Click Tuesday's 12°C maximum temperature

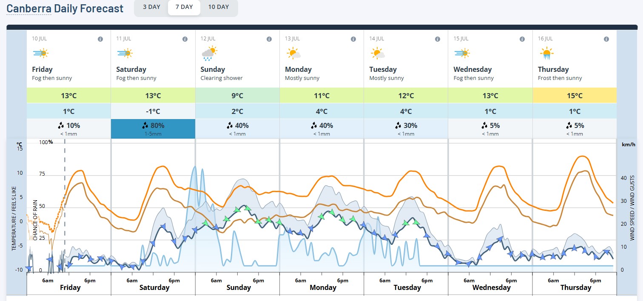pyautogui.click(x=406, y=96)
